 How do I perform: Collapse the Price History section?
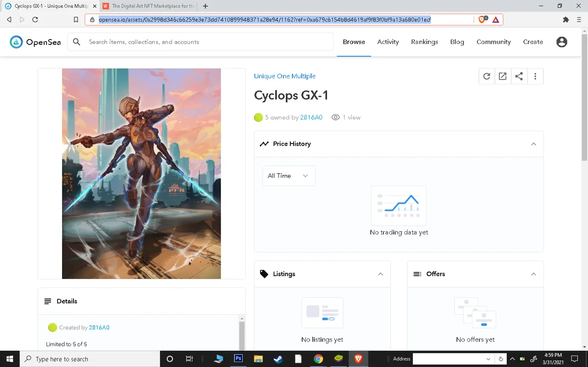[533, 144]
